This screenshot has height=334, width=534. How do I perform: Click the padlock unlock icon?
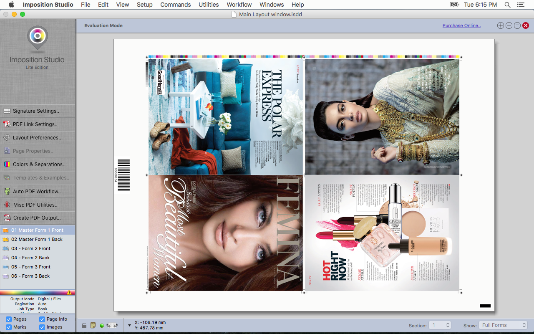(x=84, y=325)
